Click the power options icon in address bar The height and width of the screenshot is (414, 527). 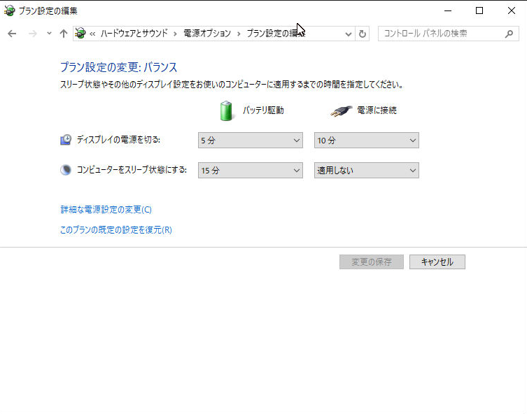[80, 34]
